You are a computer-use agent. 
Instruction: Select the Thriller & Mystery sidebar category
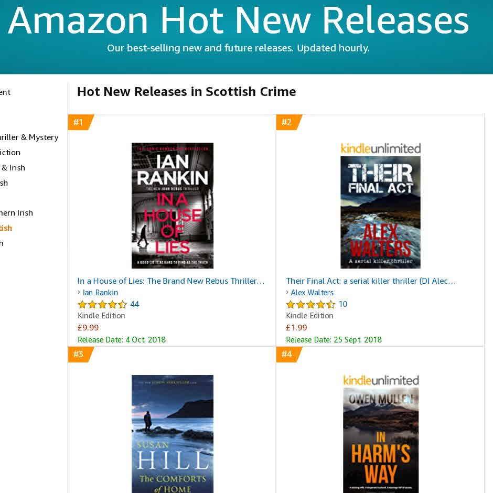click(29, 137)
